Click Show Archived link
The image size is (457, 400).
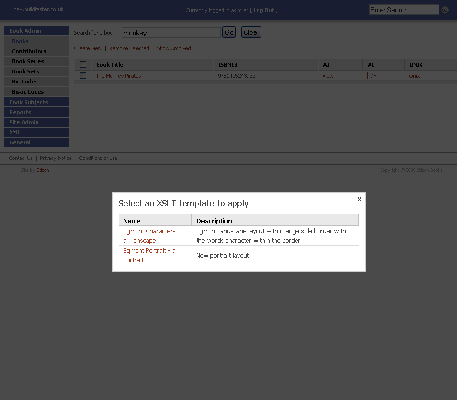(x=173, y=48)
